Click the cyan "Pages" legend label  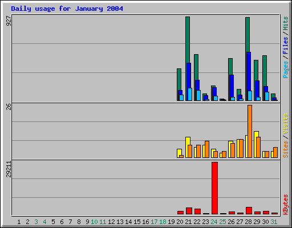[x=285, y=70]
